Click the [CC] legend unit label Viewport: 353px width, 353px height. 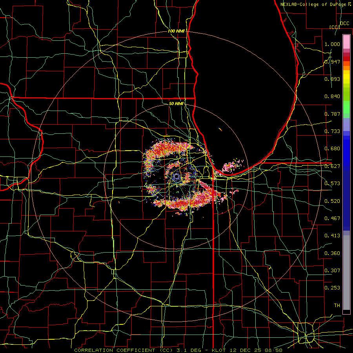(x=335, y=27)
